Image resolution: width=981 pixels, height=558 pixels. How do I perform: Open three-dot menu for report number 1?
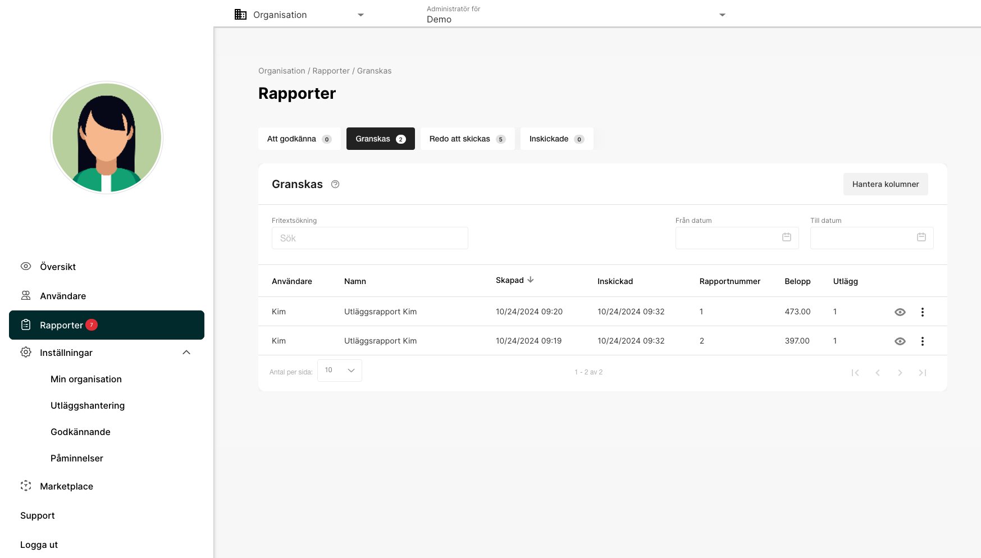point(922,312)
